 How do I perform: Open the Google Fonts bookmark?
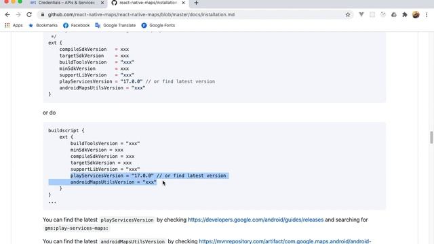158,25
